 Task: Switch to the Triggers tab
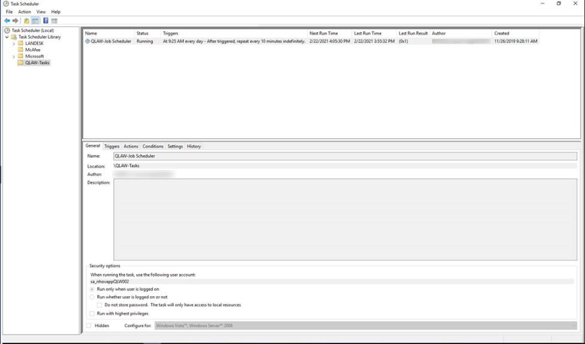tap(112, 147)
